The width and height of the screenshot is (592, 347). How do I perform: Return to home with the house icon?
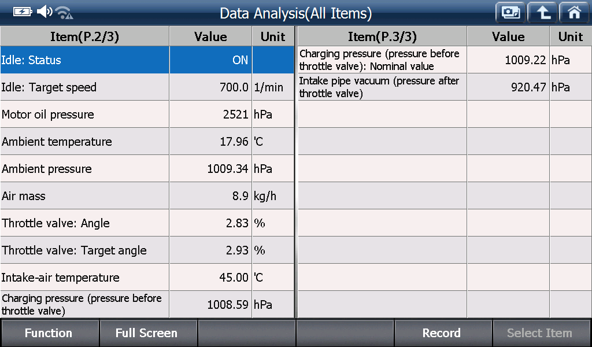point(575,13)
